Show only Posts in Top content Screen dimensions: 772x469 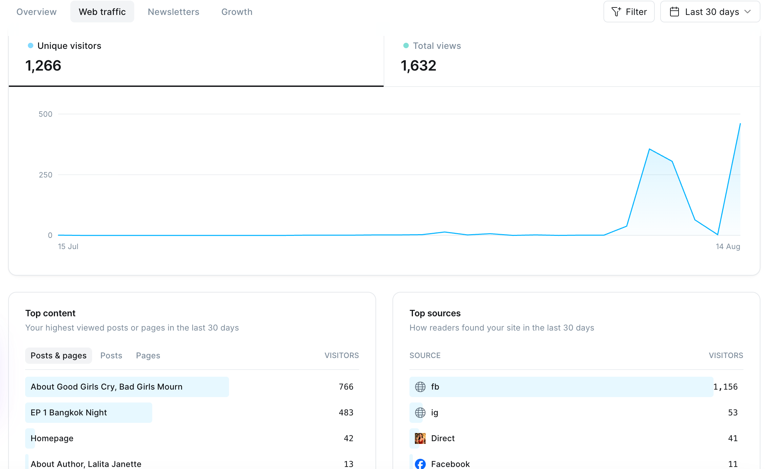pos(111,356)
